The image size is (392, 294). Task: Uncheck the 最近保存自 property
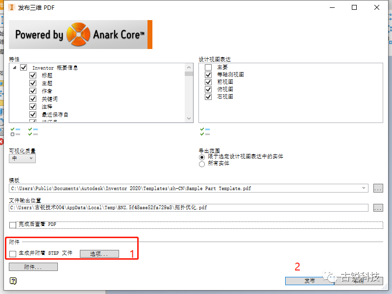point(33,115)
